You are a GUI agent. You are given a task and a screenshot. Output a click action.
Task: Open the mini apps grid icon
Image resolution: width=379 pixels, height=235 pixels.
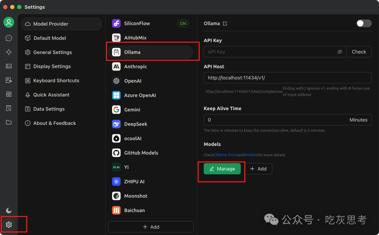pyautogui.click(x=9, y=94)
